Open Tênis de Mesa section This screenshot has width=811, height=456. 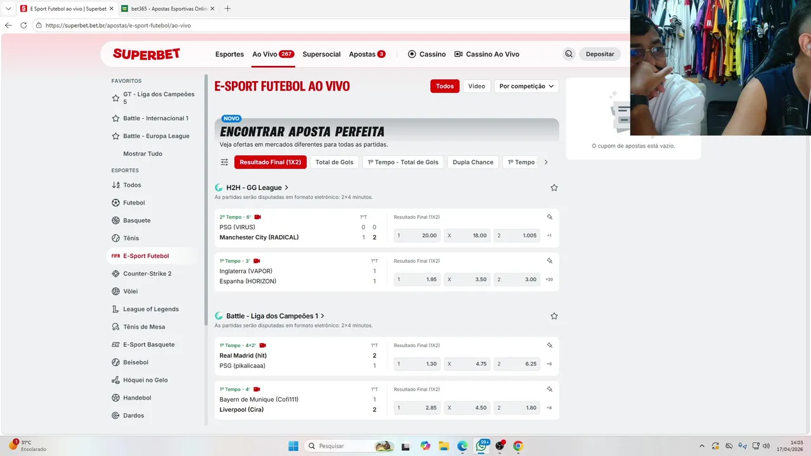tap(144, 327)
